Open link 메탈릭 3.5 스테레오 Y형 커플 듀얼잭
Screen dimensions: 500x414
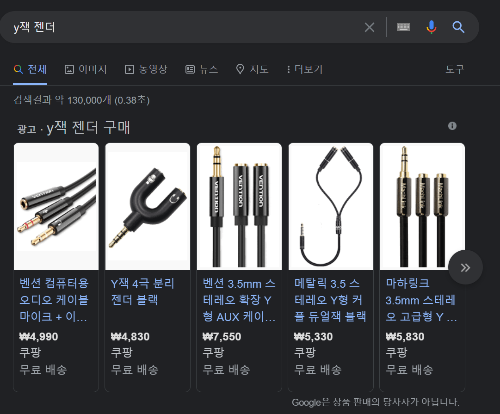330,300
